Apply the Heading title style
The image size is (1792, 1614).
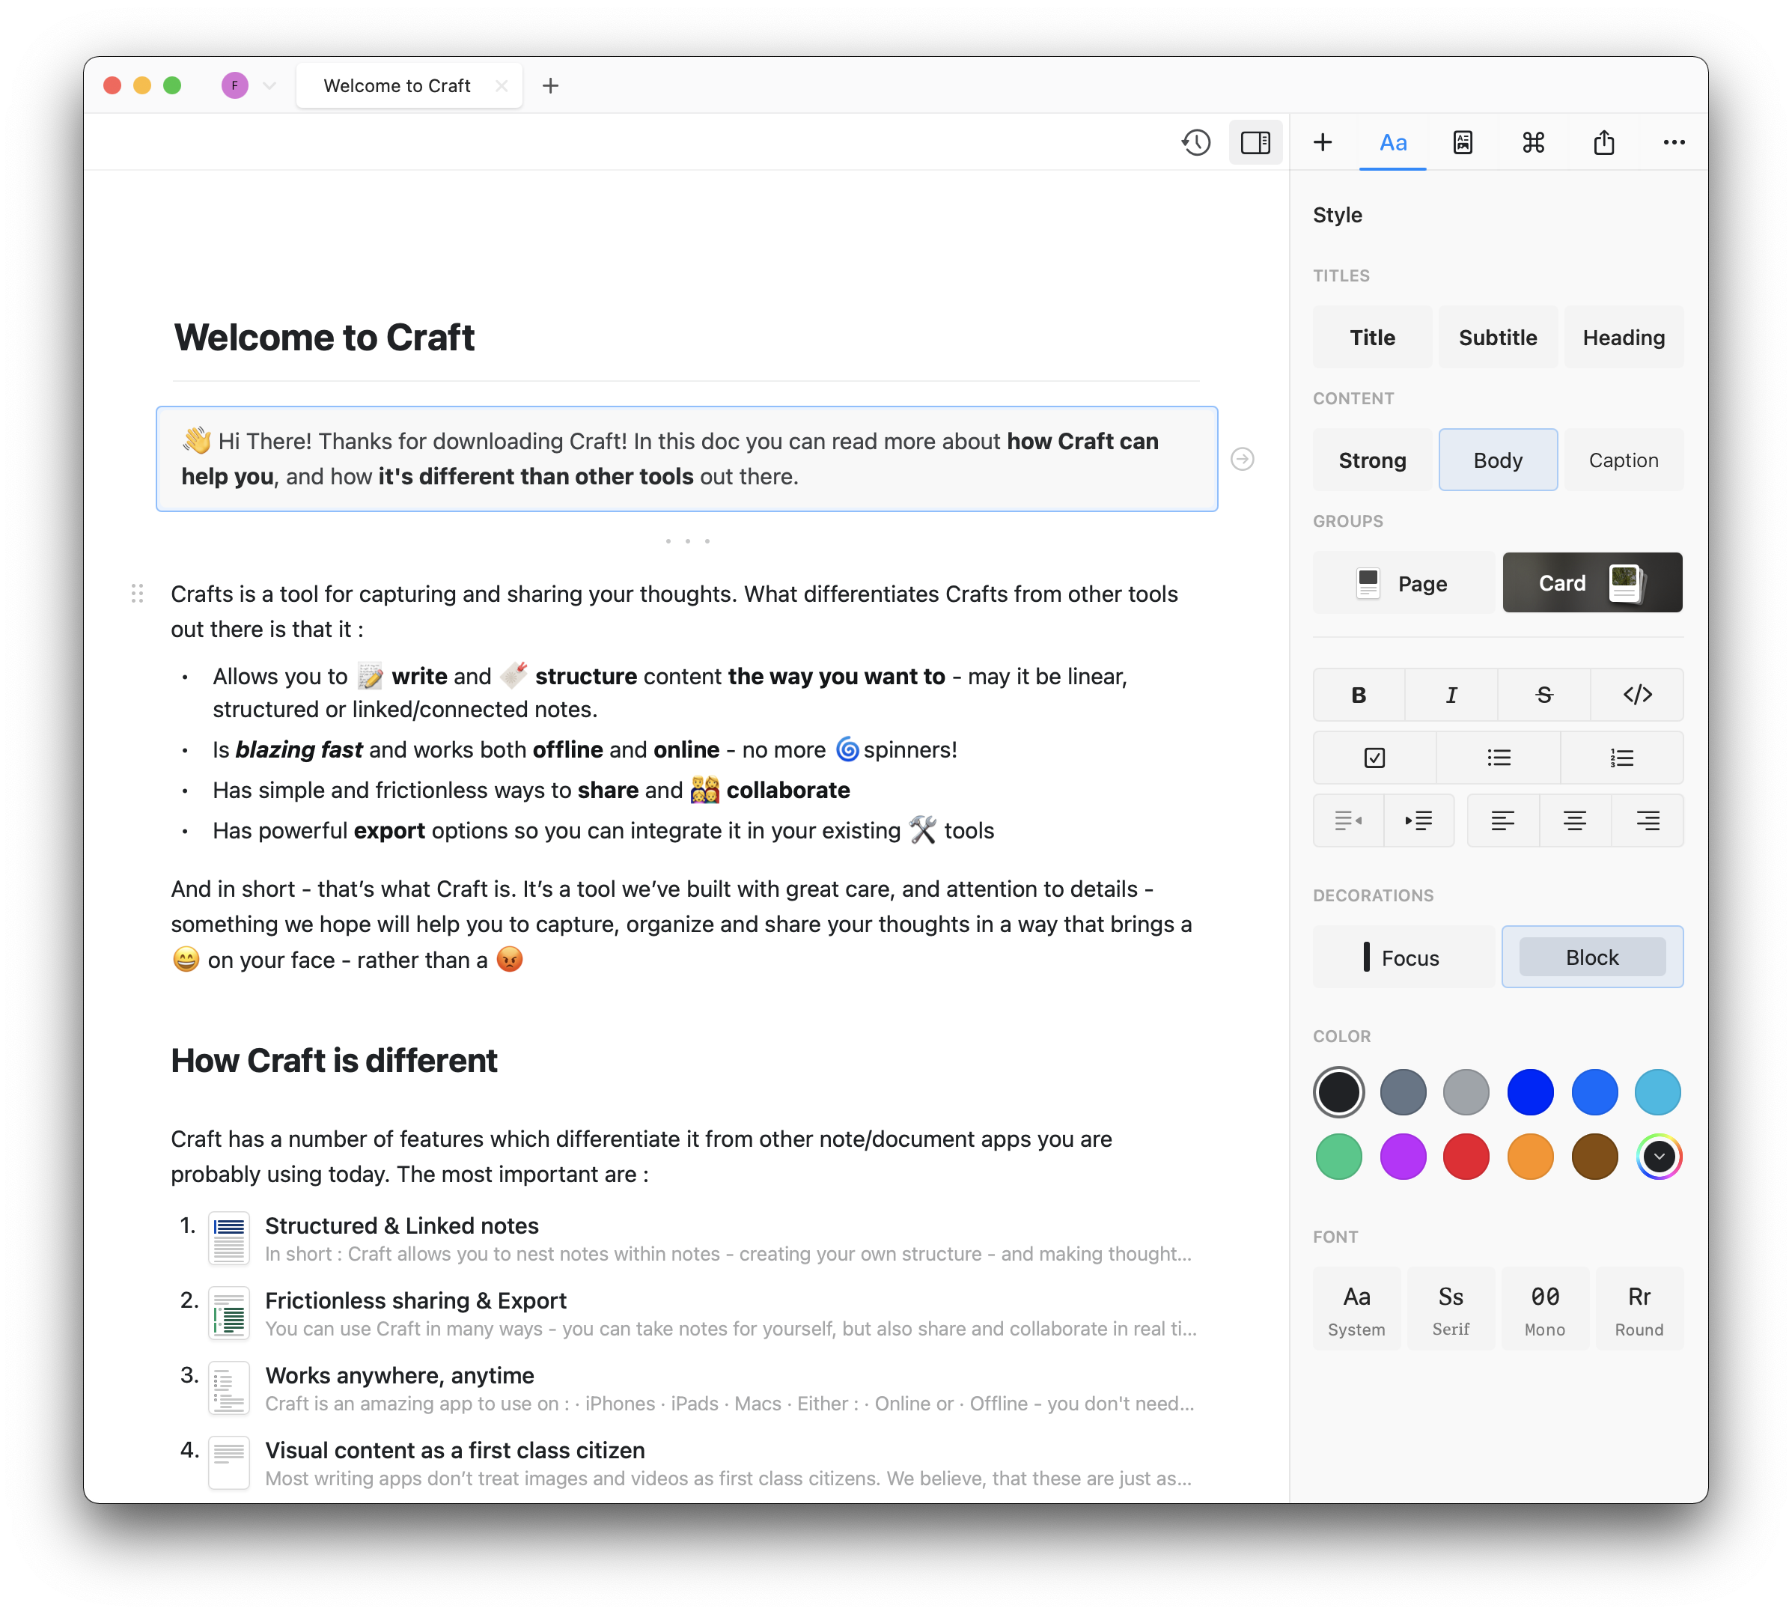tap(1623, 337)
